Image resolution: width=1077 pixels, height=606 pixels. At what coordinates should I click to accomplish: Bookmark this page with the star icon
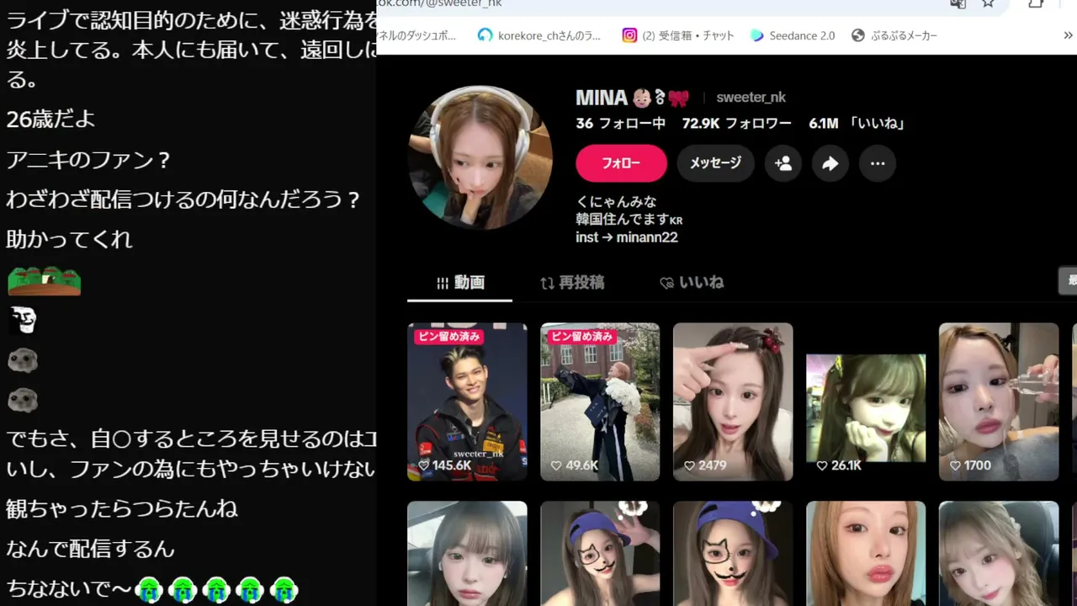[x=988, y=3]
